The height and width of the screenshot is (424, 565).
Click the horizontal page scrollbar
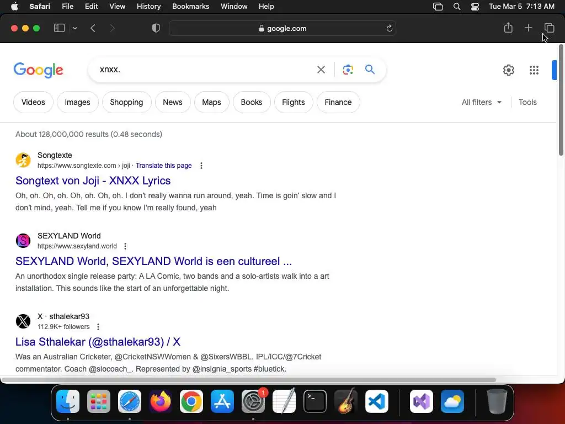click(249, 380)
